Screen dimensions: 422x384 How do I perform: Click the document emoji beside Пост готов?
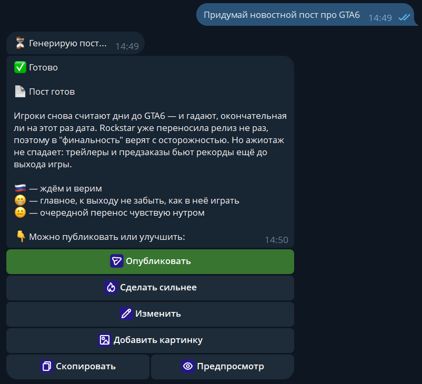tap(20, 92)
